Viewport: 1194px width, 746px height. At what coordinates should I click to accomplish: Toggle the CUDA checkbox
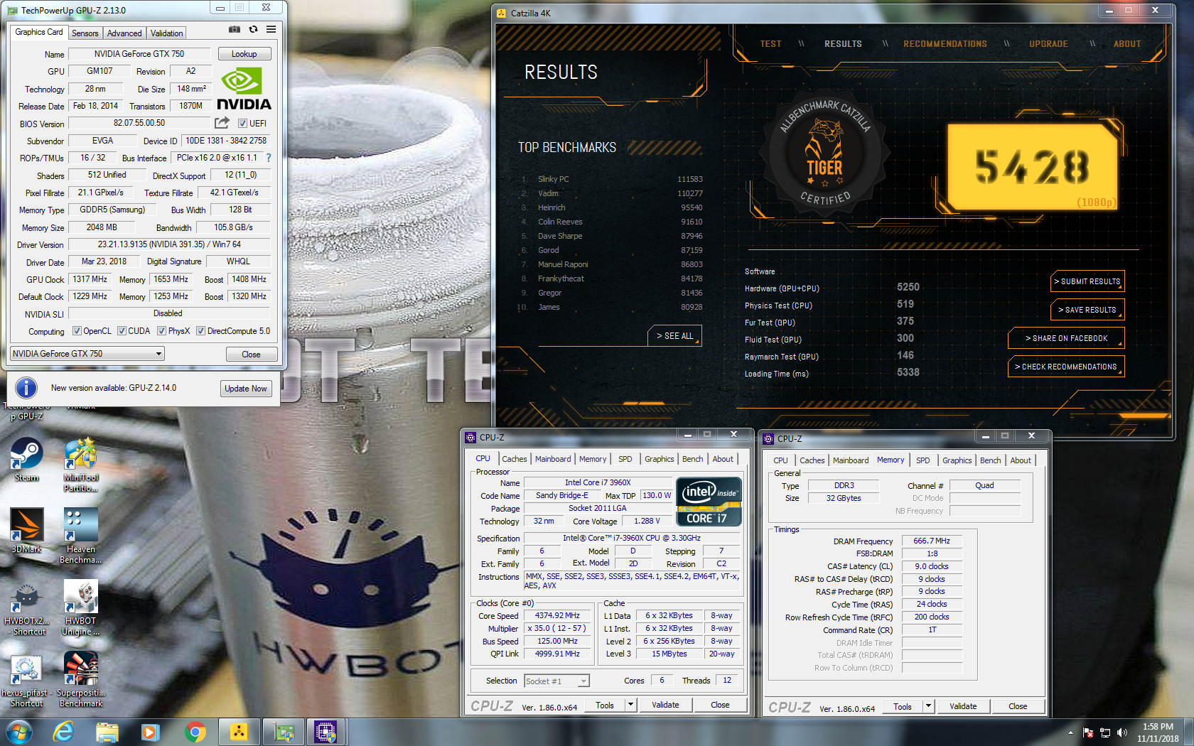coord(122,330)
